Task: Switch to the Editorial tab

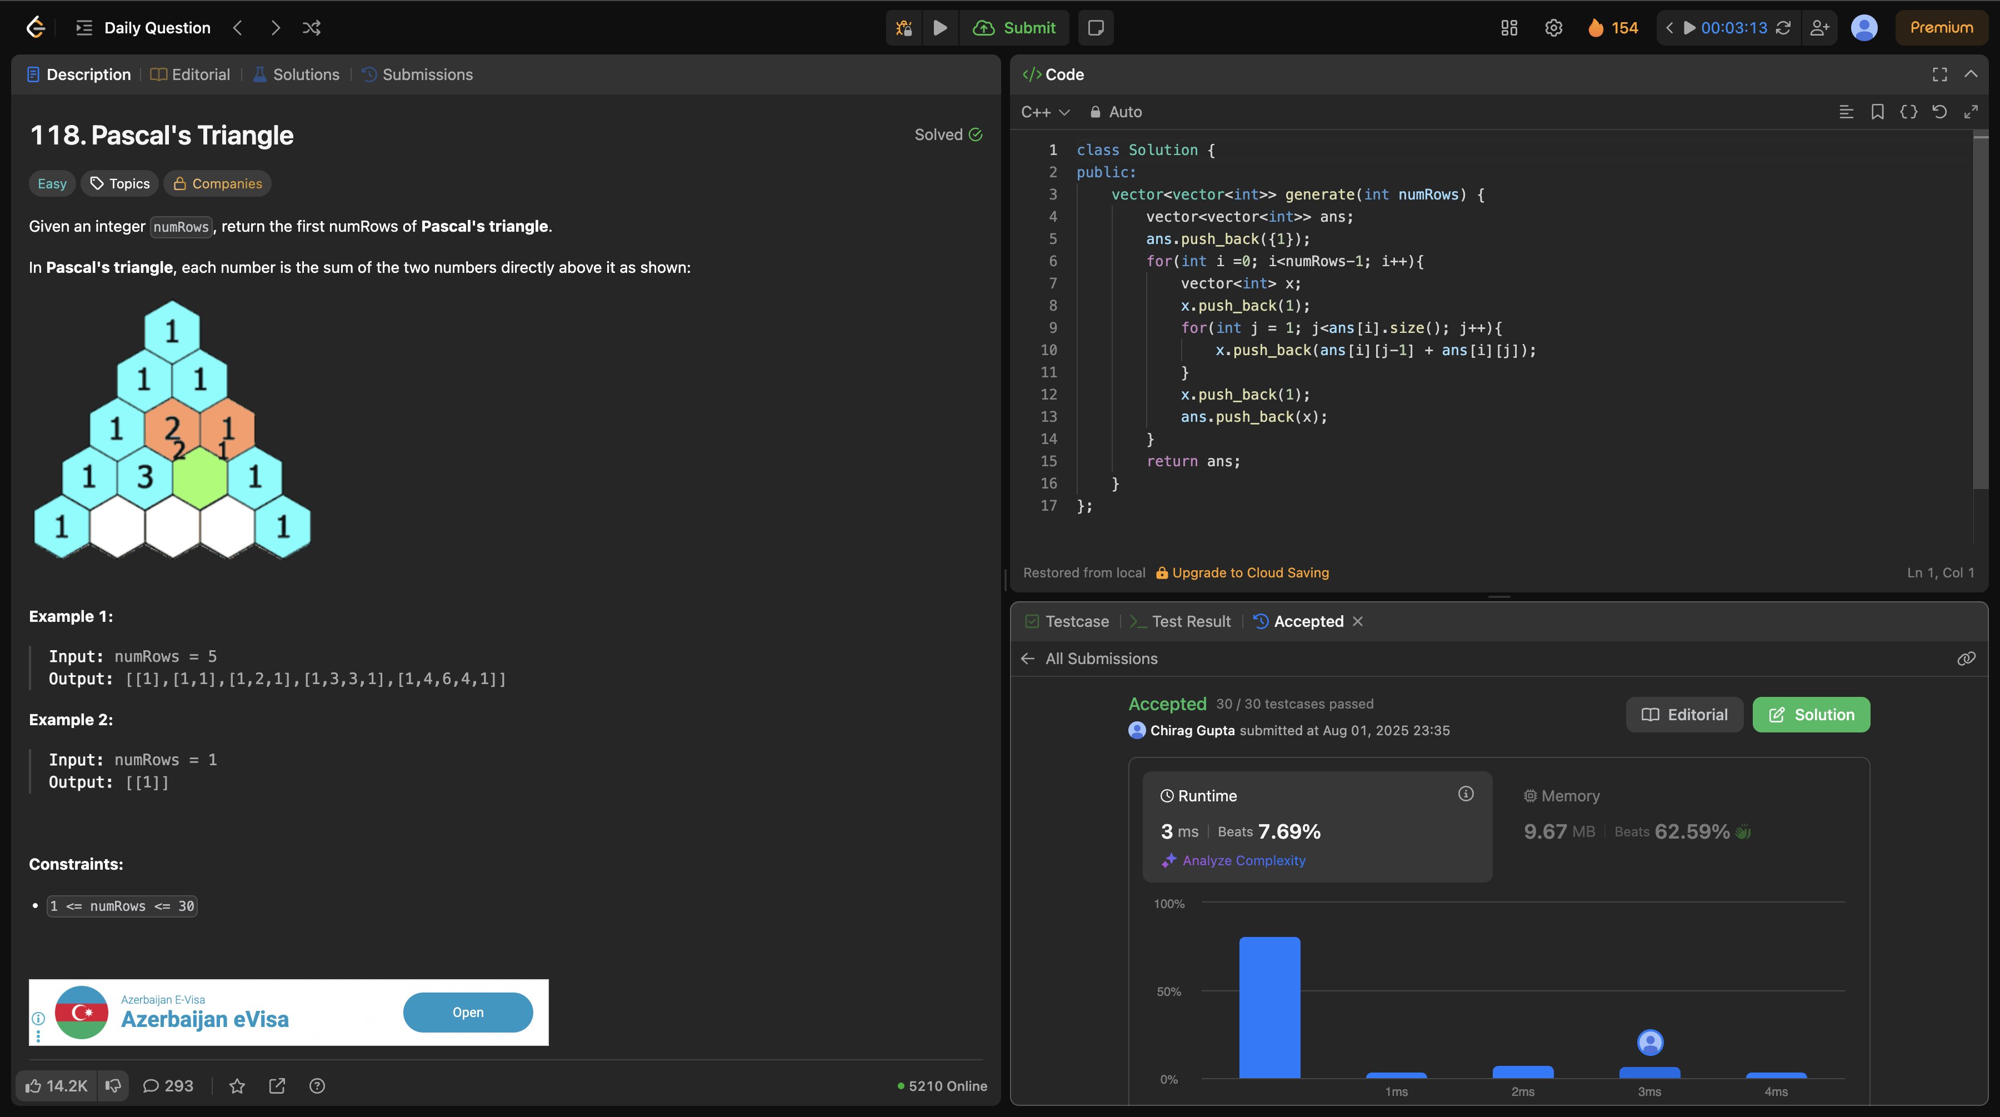Action: pyautogui.click(x=190, y=74)
